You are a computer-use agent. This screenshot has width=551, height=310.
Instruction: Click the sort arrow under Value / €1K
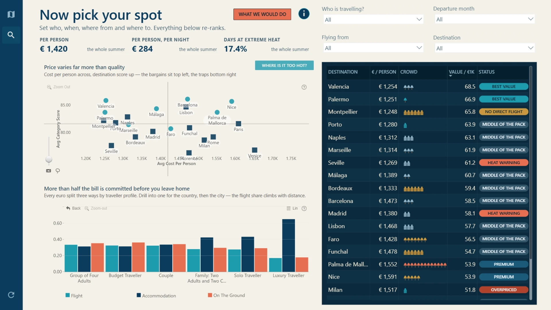(450, 76)
